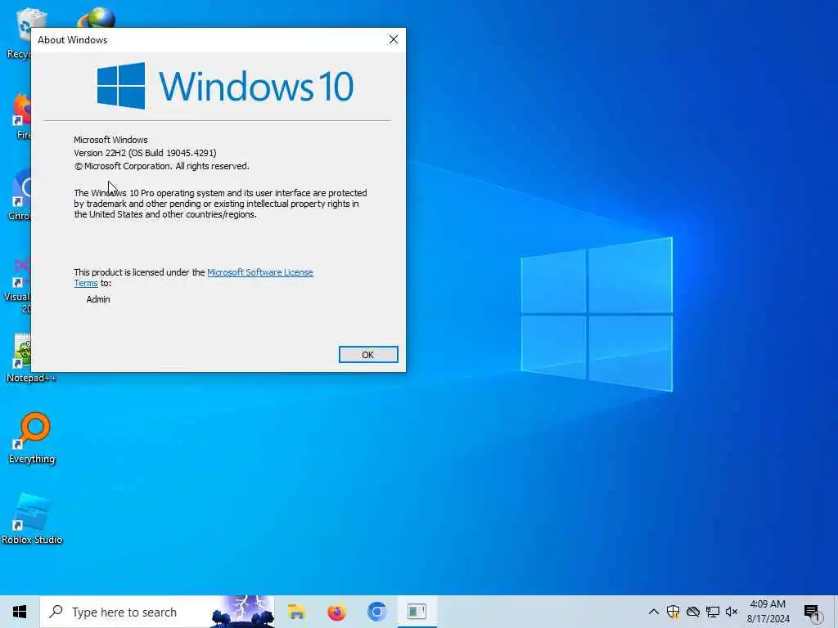Click the 'Version 22H2 (OS Build 19045.4291)' text
Screen dimensions: 838x628
(x=145, y=153)
